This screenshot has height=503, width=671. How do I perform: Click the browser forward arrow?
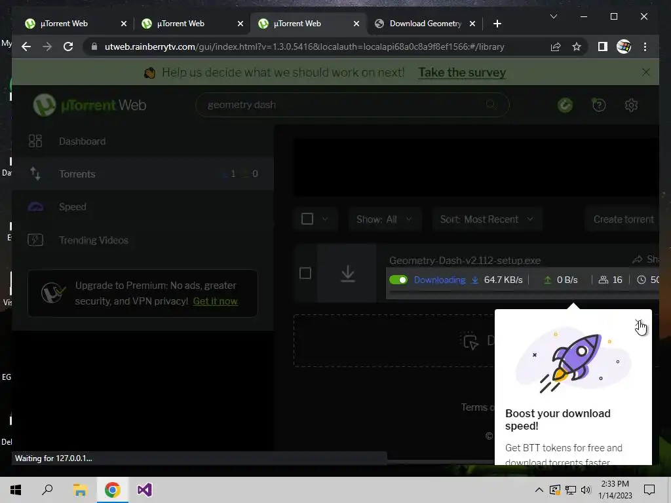[x=47, y=47]
